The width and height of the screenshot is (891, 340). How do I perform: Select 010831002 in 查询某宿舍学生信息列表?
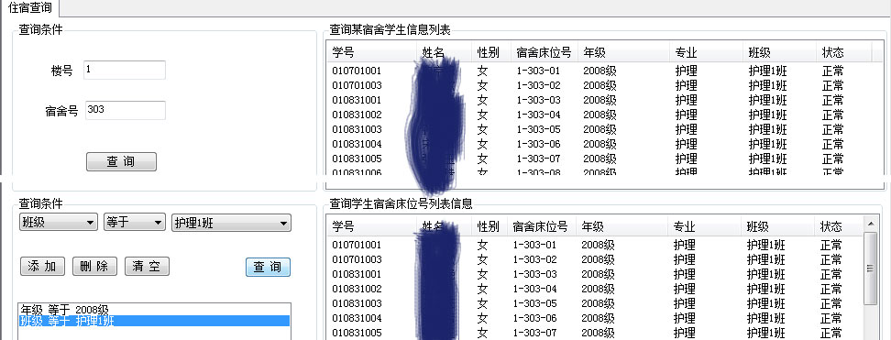coord(357,115)
